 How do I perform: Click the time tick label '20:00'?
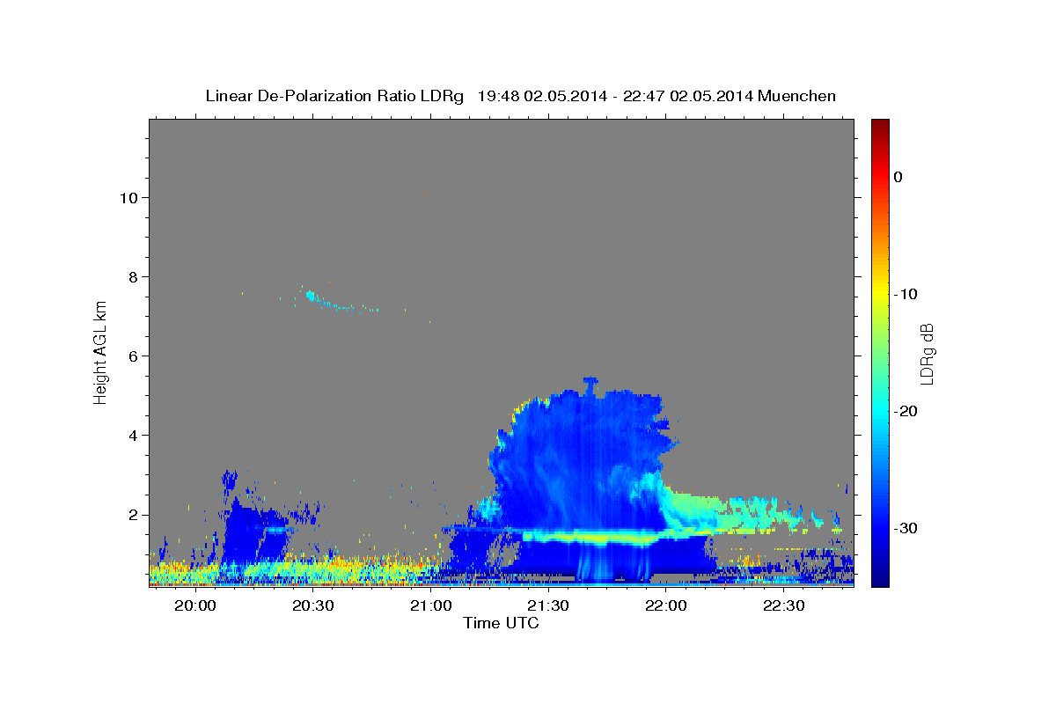click(x=195, y=605)
